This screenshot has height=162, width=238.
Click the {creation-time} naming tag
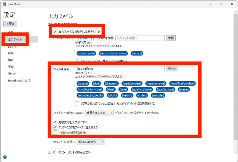pos(156,83)
